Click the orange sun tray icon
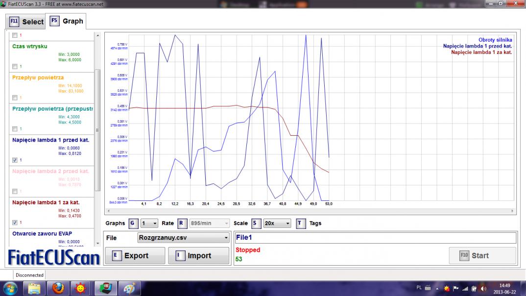Screen dimensions: 526x296 click(447, 289)
